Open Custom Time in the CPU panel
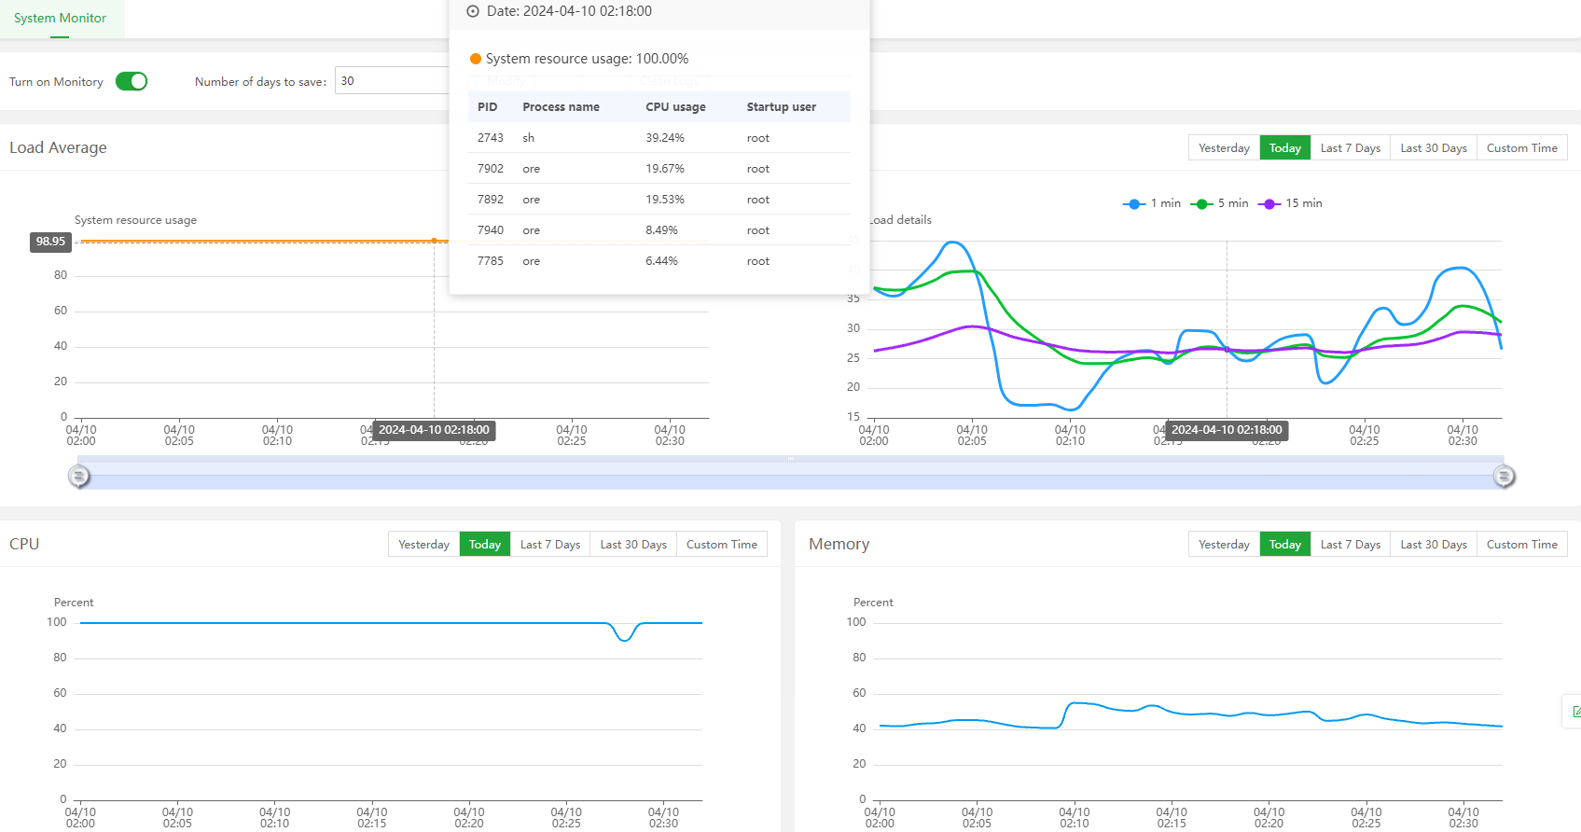 pyautogui.click(x=721, y=545)
